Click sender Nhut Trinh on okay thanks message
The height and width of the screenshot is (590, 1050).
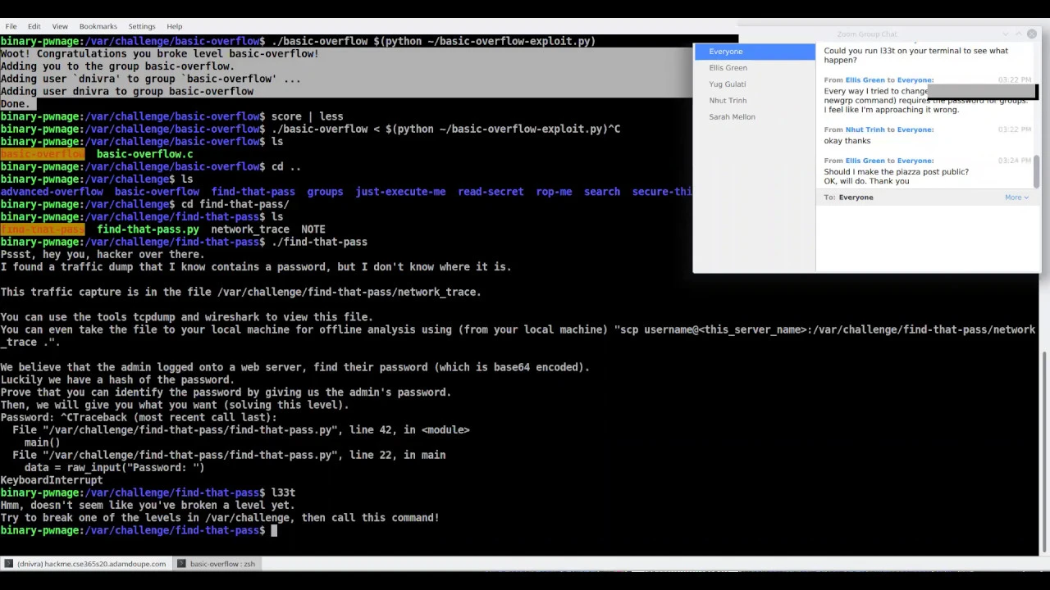tap(865, 129)
